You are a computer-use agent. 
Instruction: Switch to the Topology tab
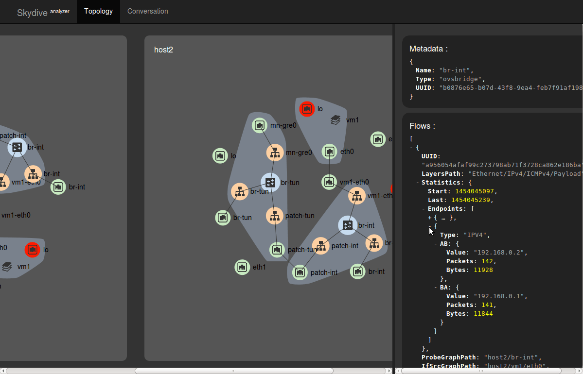[98, 11]
